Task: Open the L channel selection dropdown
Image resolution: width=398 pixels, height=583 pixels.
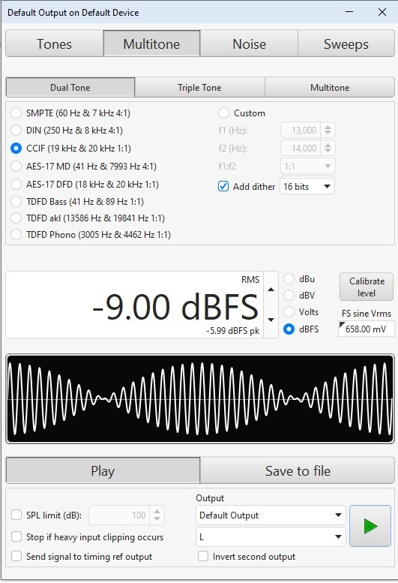Action: [x=271, y=536]
